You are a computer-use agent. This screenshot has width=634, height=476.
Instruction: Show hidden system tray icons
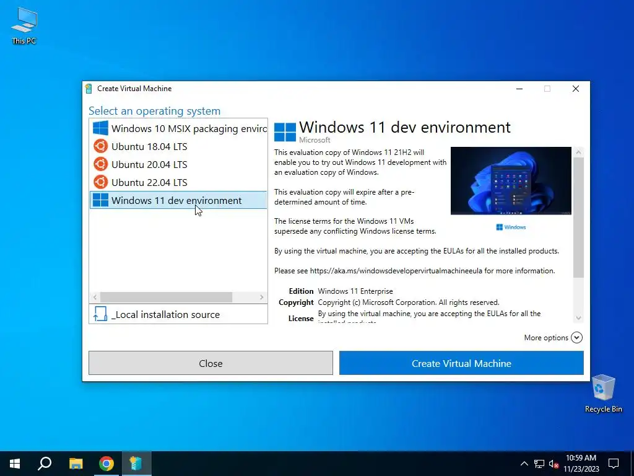click(524, 464)
